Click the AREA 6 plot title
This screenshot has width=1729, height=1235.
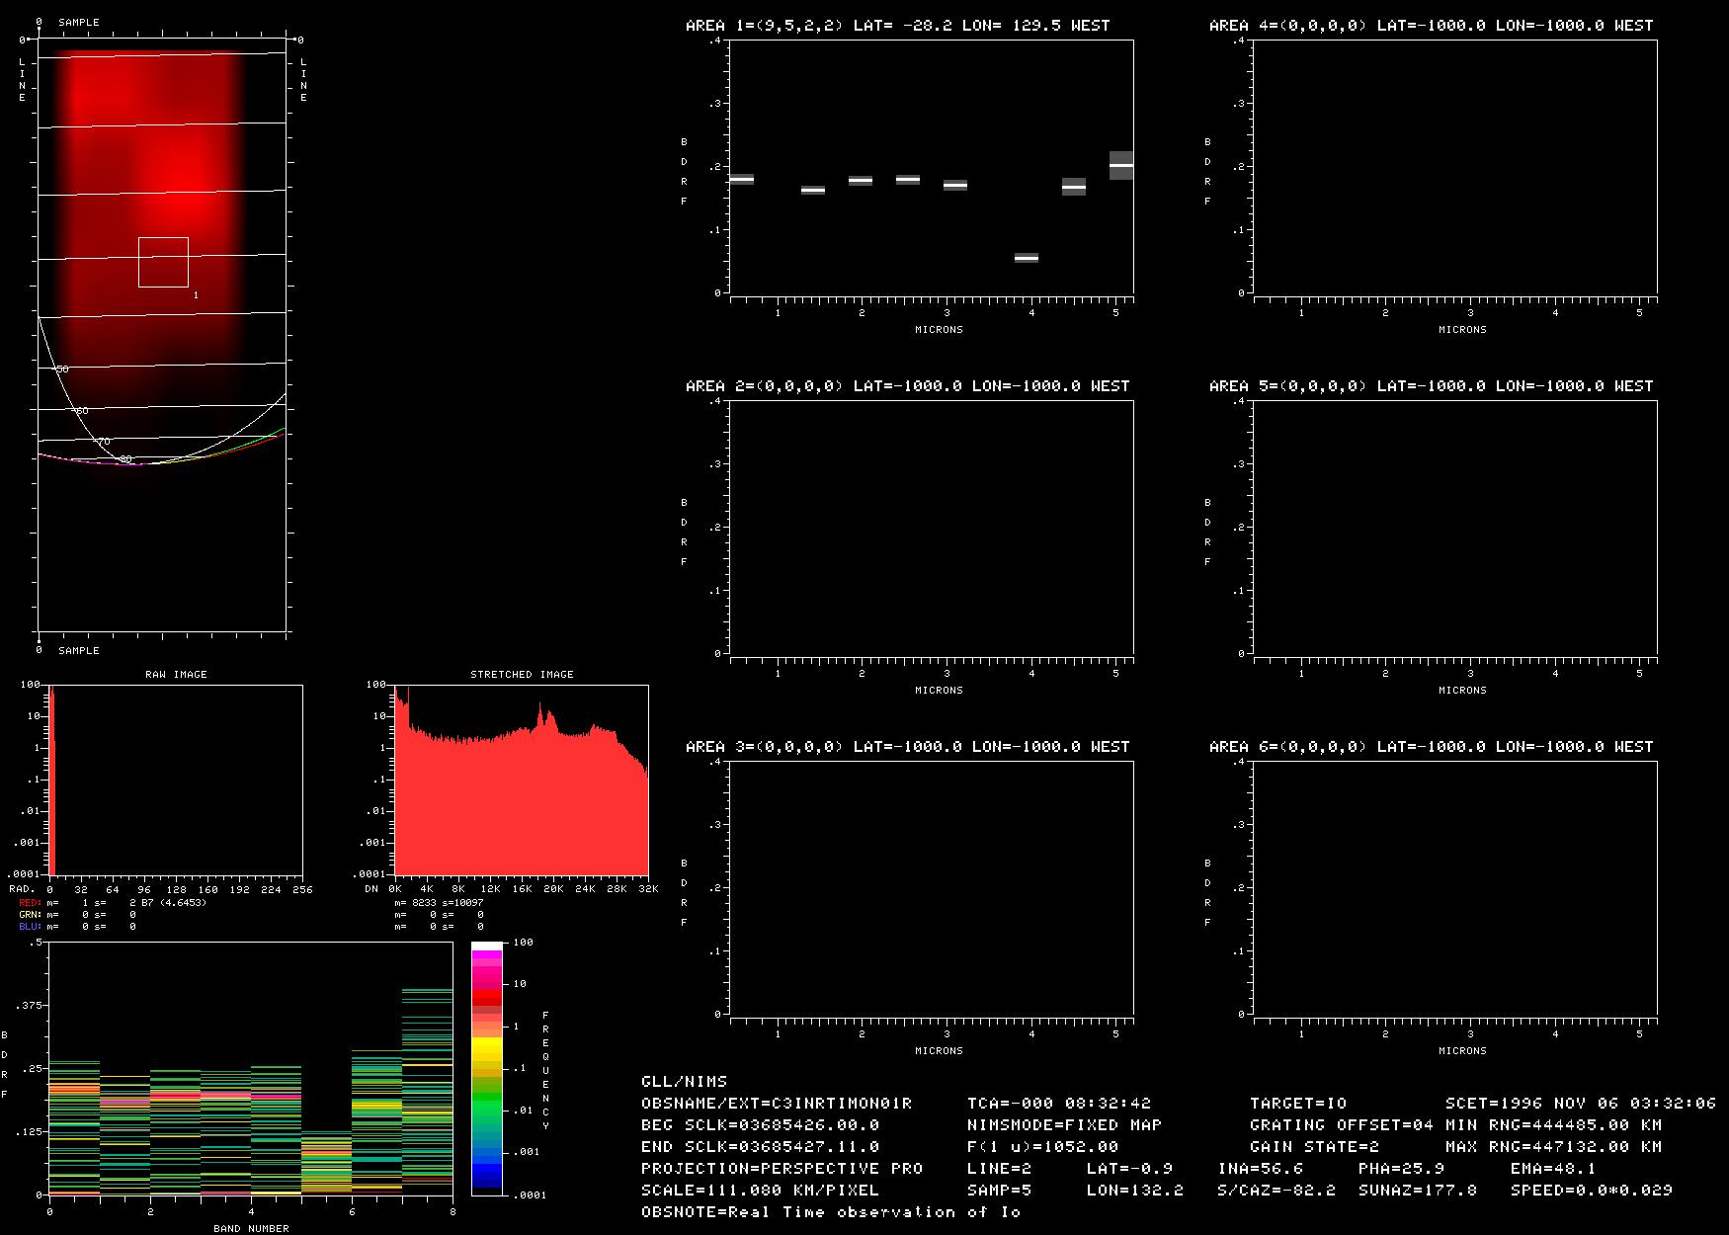pyautogui.click(x=1431, y=747)
